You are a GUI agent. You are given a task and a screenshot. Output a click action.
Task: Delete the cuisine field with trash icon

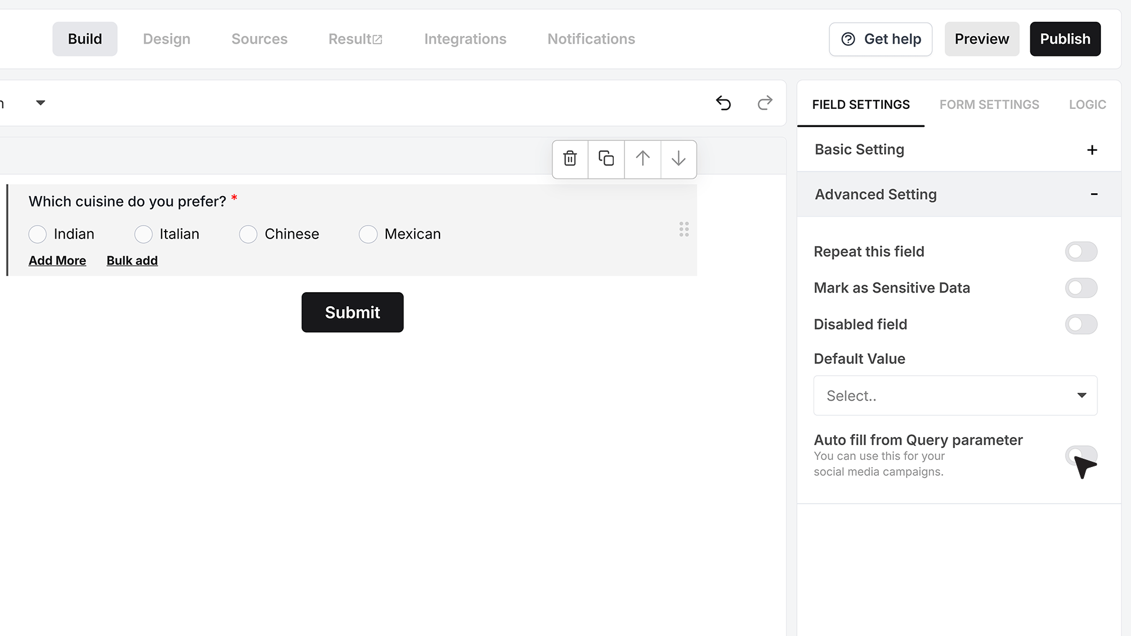570,159
